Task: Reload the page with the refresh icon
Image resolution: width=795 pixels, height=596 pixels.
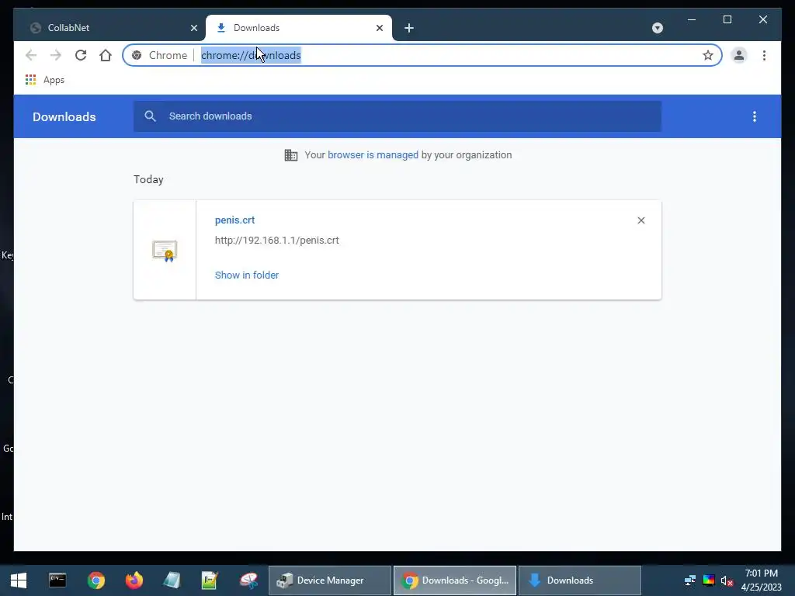Action: (81, 55)
